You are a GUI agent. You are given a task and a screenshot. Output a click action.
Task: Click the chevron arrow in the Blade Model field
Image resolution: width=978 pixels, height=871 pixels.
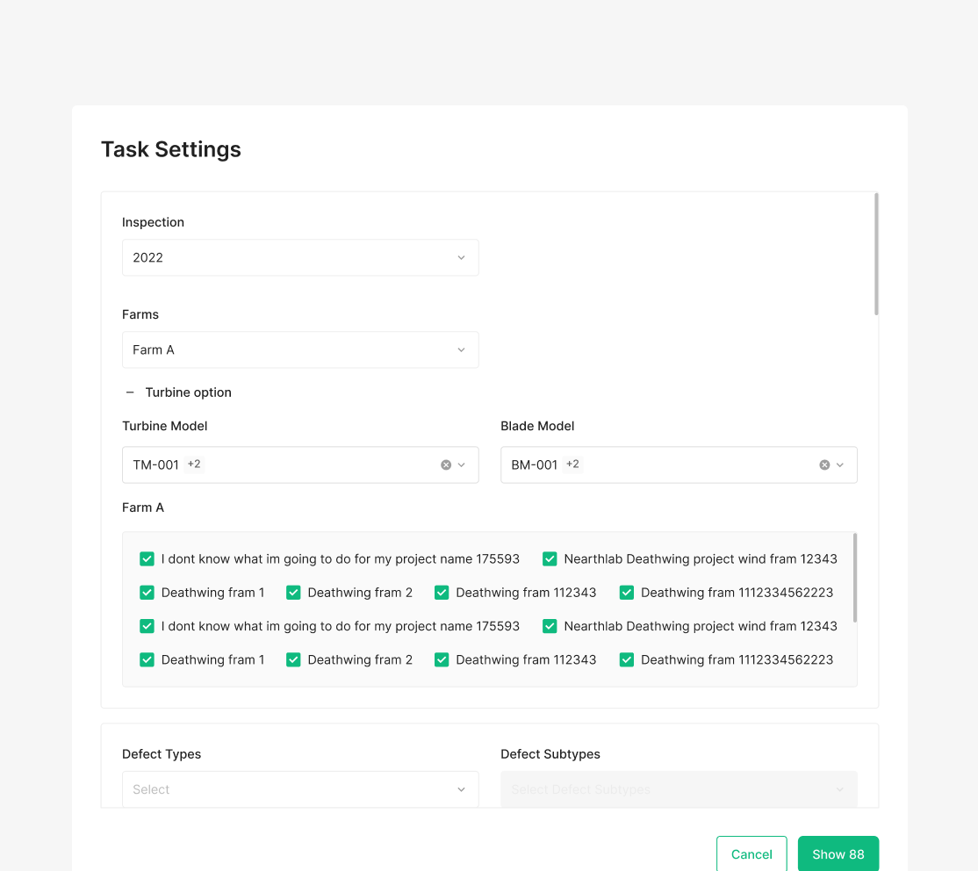pos(840,464)
